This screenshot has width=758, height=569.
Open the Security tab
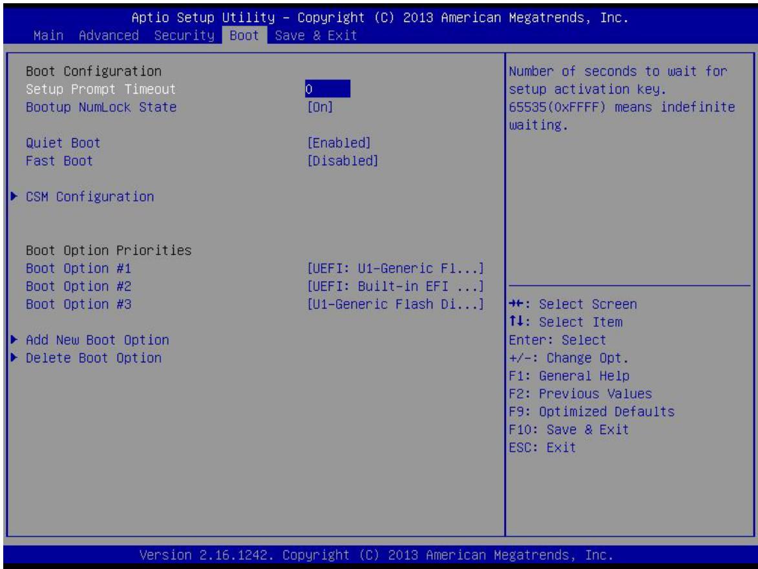(184, 36)
